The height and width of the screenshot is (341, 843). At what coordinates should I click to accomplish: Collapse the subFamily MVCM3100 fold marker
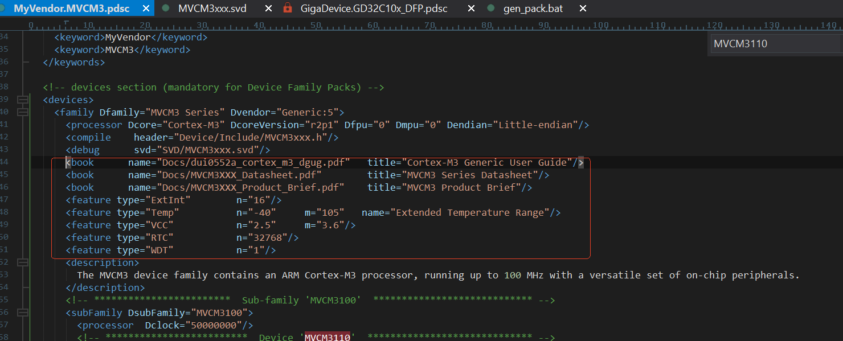point(23,313)
